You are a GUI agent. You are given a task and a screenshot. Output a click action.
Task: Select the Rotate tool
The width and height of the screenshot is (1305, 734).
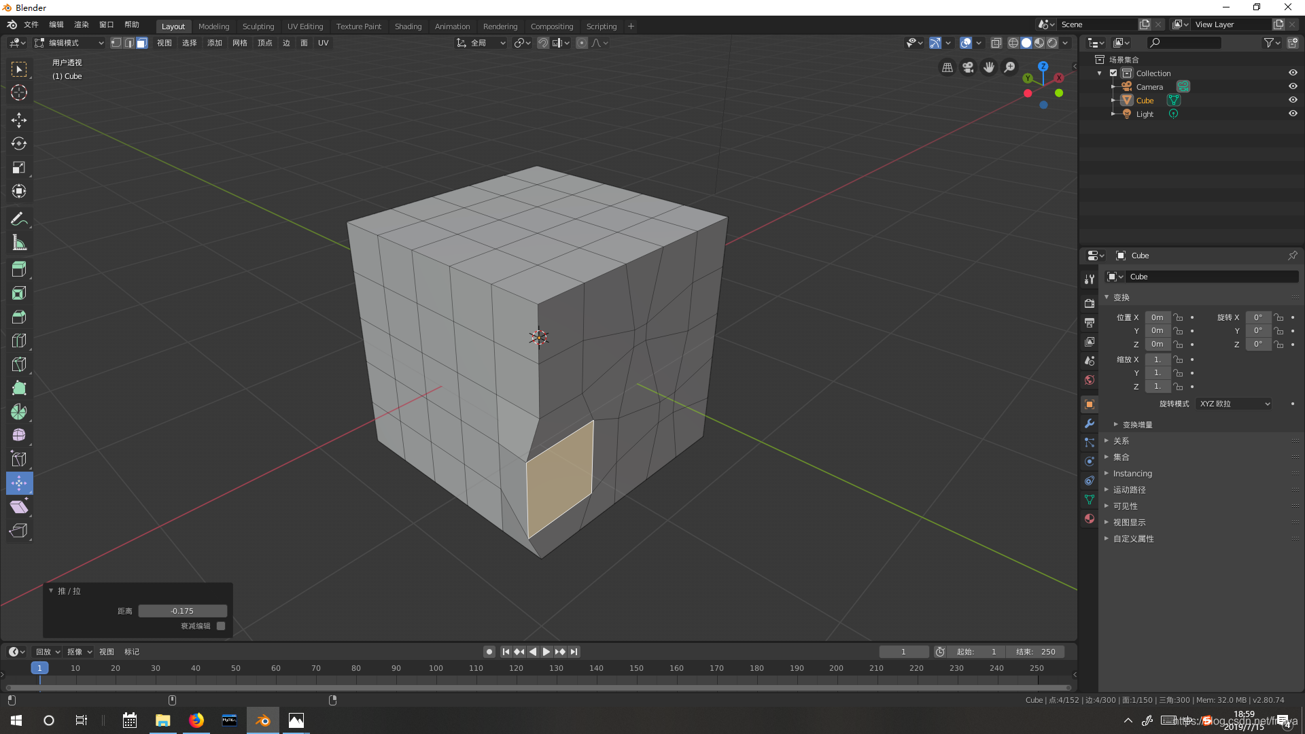point(19,144)
